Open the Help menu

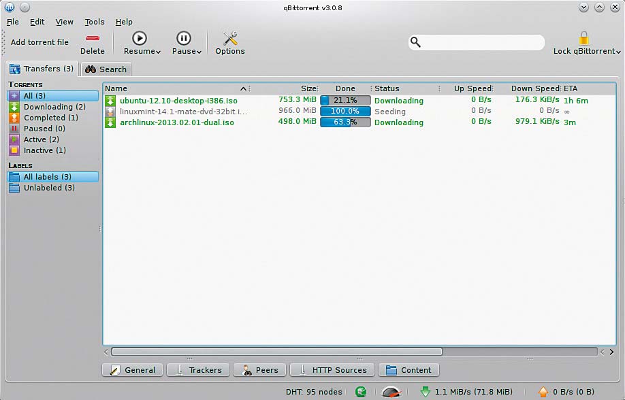click(x=124, y=22)
